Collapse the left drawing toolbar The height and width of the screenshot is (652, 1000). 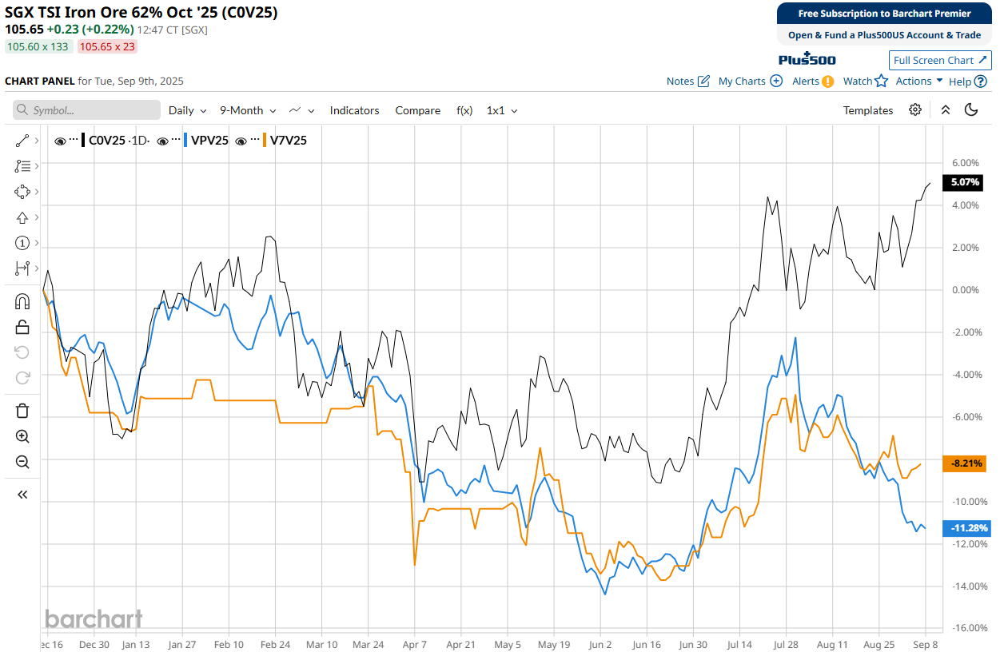22,495
